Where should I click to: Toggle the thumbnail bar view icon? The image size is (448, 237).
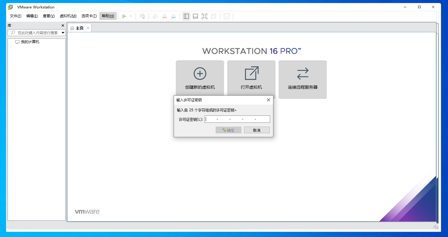(x=195, y=16)
